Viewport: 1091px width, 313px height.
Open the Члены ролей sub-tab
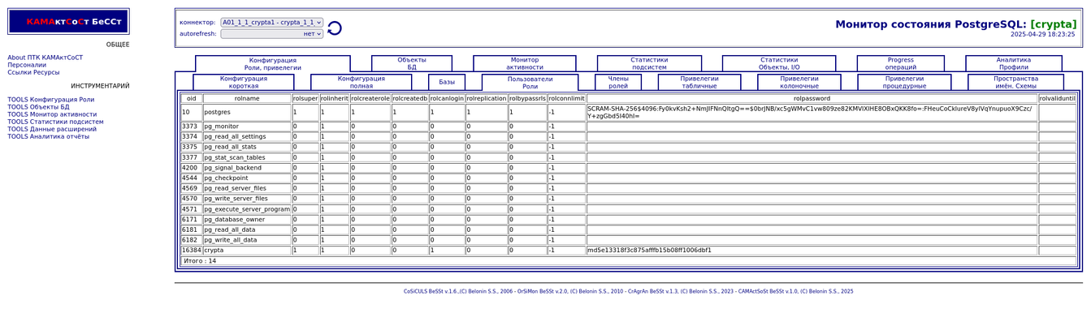pos(618,82)
